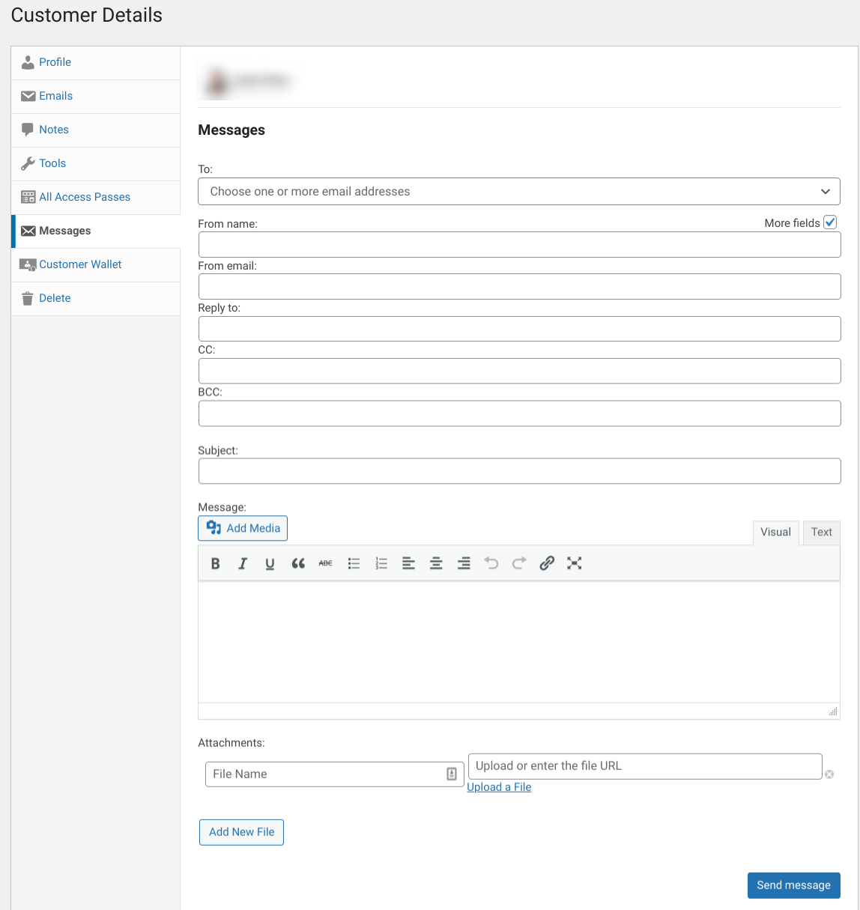Insert a hyperlink in the message
Viewport: 860px width, 910px height.
pyautogui.click(x=546, y=563)
